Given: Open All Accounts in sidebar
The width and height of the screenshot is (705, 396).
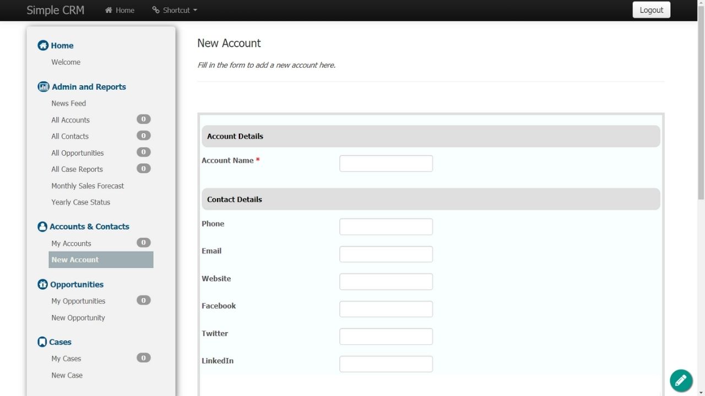Looking at the screenshot, I should click(x=70, y=120).
